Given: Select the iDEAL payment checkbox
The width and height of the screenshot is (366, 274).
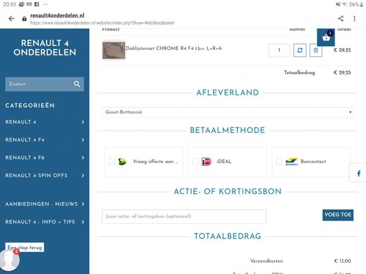Looking at the screenshot, I should pyautogui.click(x=195, y=162).
